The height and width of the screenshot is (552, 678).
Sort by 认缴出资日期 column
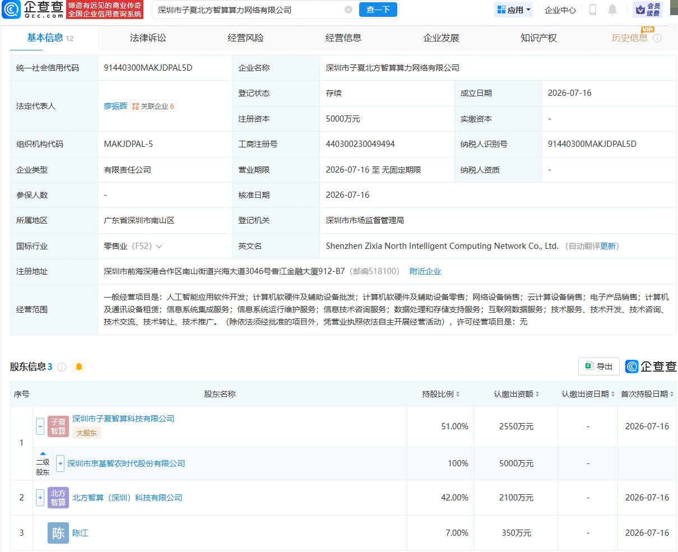(588, 394)
